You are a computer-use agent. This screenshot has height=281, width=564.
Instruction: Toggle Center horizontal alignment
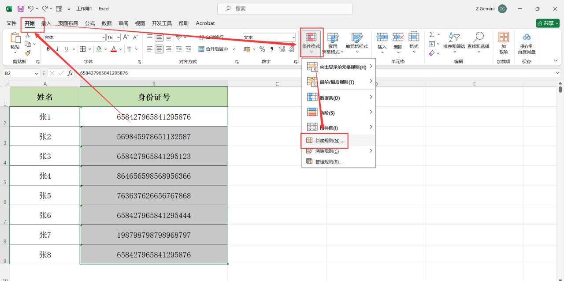click(x=159, y=49)
